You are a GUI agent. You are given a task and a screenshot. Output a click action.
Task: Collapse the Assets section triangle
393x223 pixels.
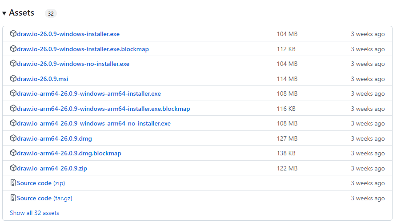click(x=4, y=13)
